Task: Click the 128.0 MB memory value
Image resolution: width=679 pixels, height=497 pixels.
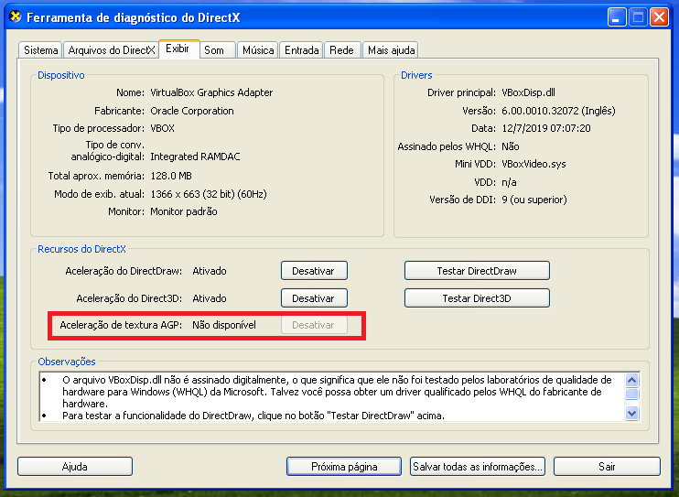Action: 171,176
